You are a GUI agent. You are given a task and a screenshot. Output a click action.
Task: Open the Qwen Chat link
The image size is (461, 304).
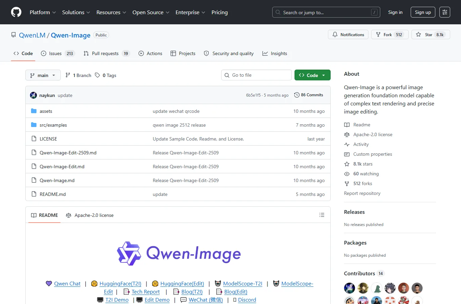[x=67, y=283]
